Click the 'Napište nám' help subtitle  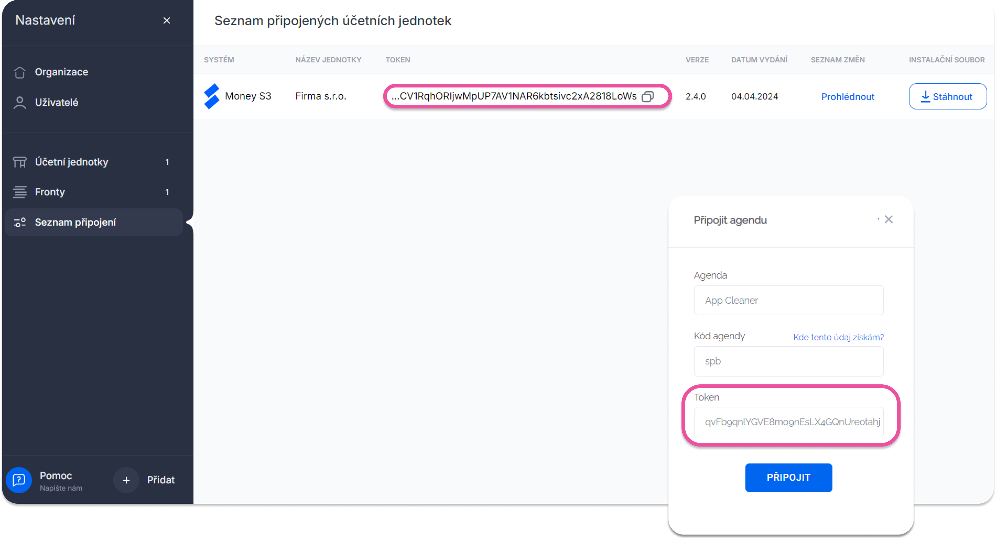[61, 488]
